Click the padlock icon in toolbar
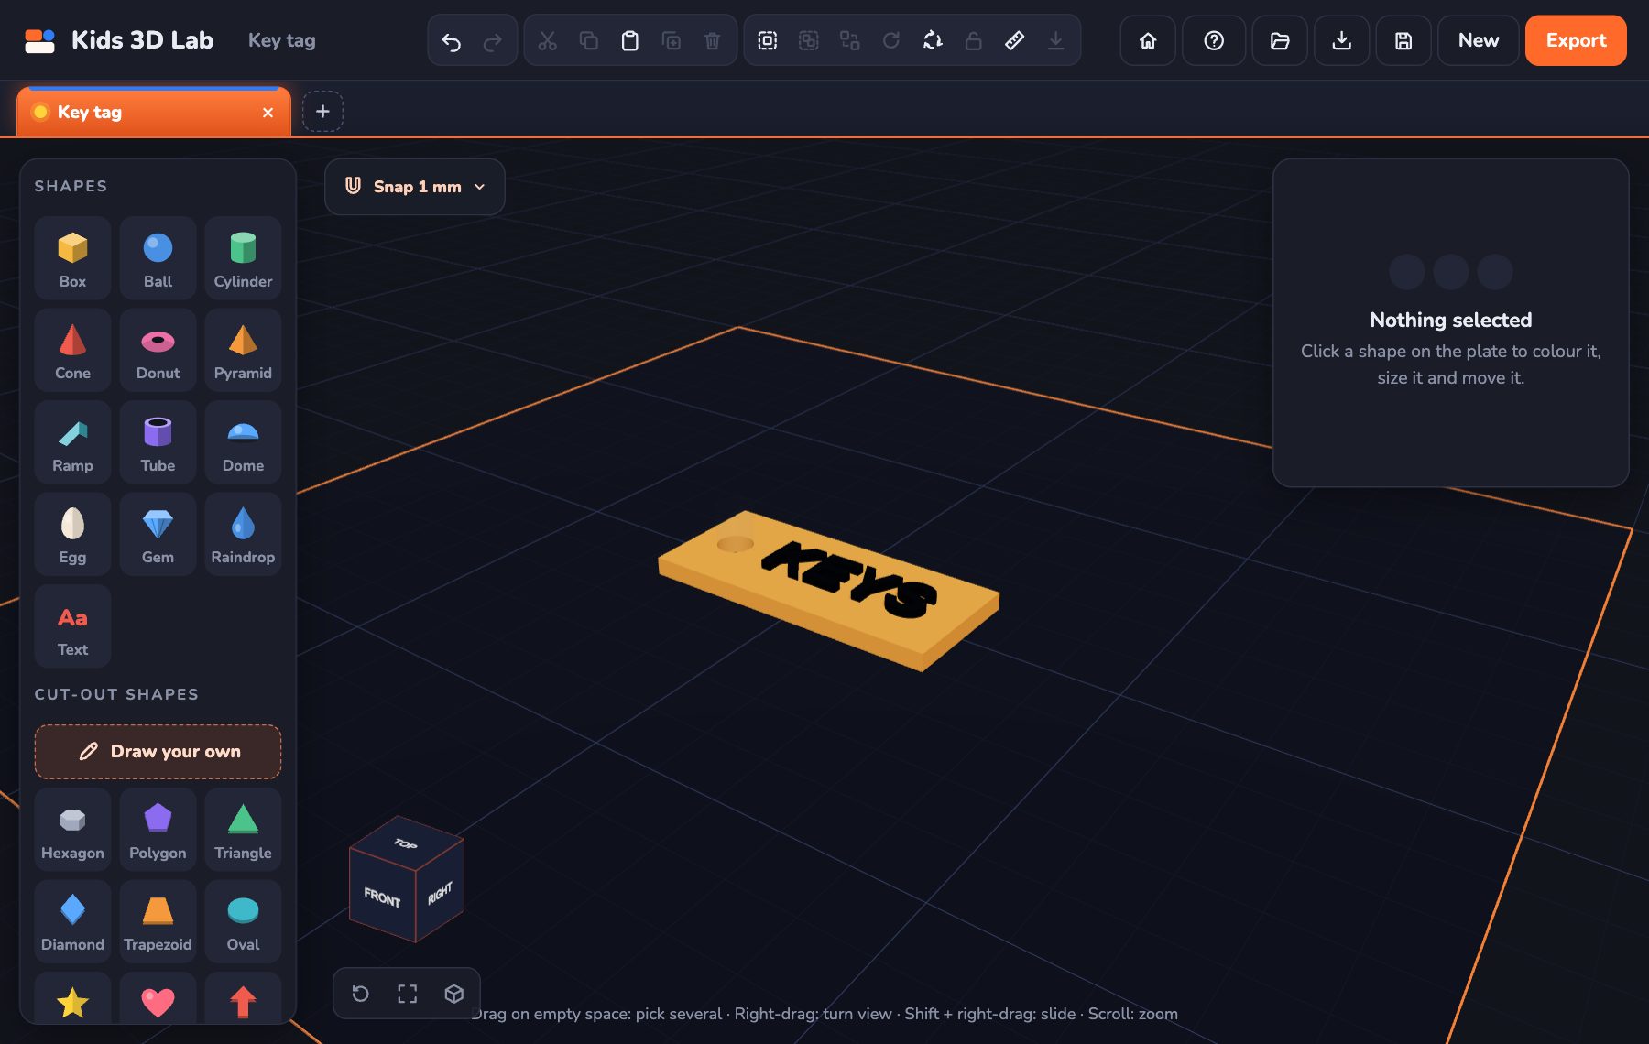The height and width of the screenshot is (1044, 1649). click(973, 40)
